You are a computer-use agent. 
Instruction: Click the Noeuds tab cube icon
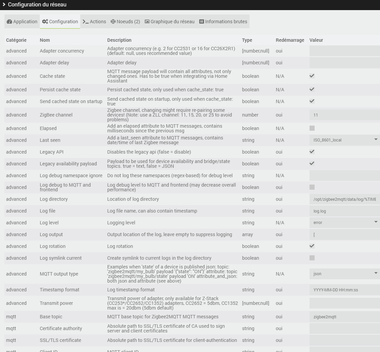click(x=113, y=22)
